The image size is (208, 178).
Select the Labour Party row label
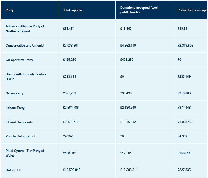tap(15, 108)
